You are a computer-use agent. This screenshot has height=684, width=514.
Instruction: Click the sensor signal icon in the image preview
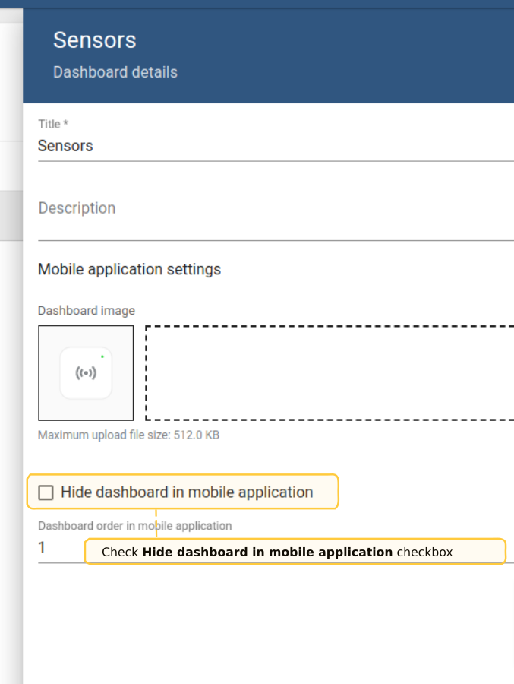coord(86,373)
